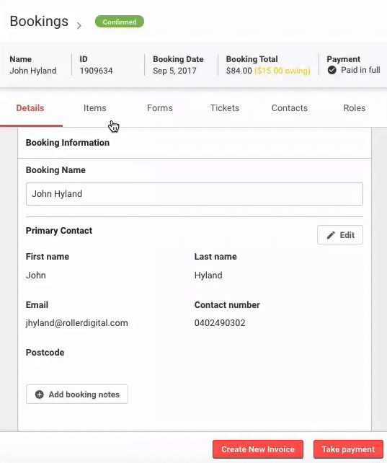This screenshot has height=463, width=387.
Task: Open the Tickets tab
Action: (x=225, y=108)
